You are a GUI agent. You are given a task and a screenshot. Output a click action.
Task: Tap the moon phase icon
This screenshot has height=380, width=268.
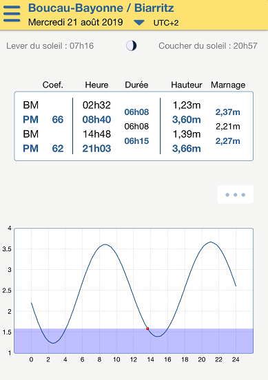[x=131, y=45]
